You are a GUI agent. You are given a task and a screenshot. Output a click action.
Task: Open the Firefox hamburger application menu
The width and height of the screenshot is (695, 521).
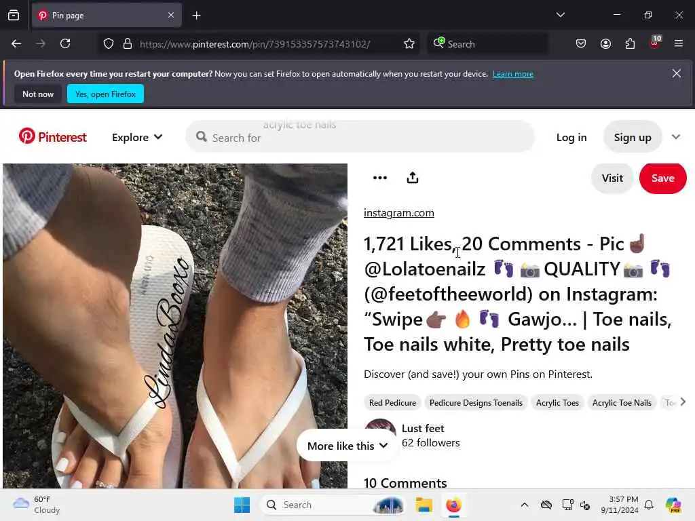tap(679, 43)
